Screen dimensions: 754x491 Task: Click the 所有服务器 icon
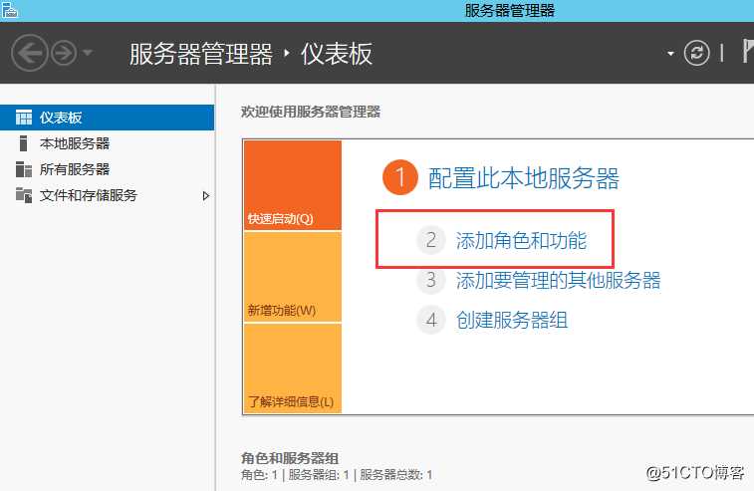24,169
